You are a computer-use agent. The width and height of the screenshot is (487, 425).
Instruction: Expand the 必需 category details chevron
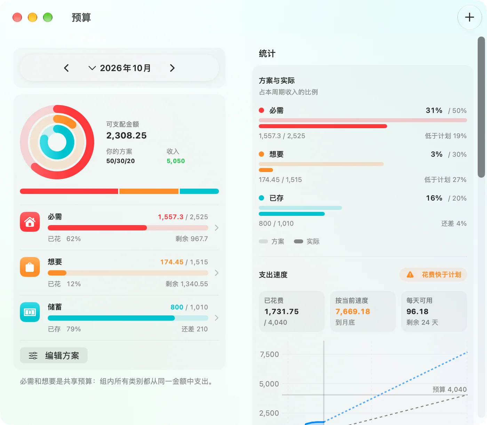[x=217, y=228]
